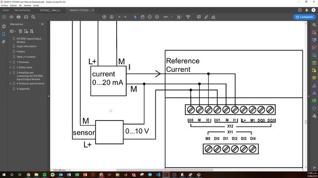The height and width of the screenshot is (178, 318).
Task: Add a new bookmark icon
Action: click(26, 31)
